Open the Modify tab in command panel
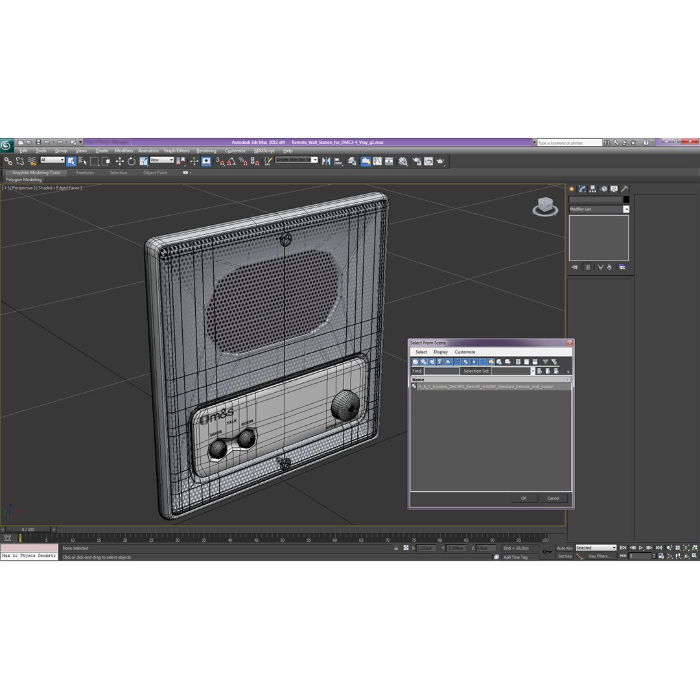This screenshot has width=700, height=700. (x=582, y=189)
